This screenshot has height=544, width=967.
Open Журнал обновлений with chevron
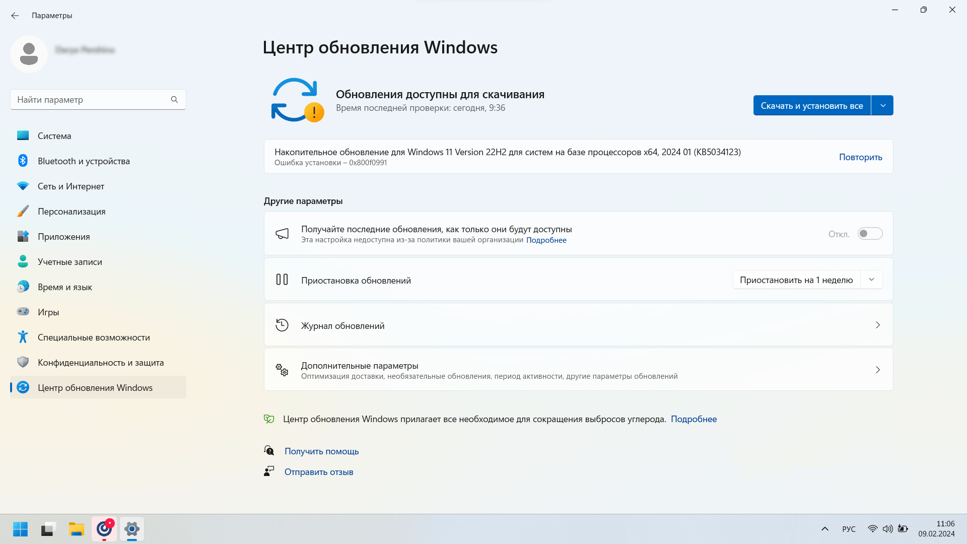pos(877,325)
